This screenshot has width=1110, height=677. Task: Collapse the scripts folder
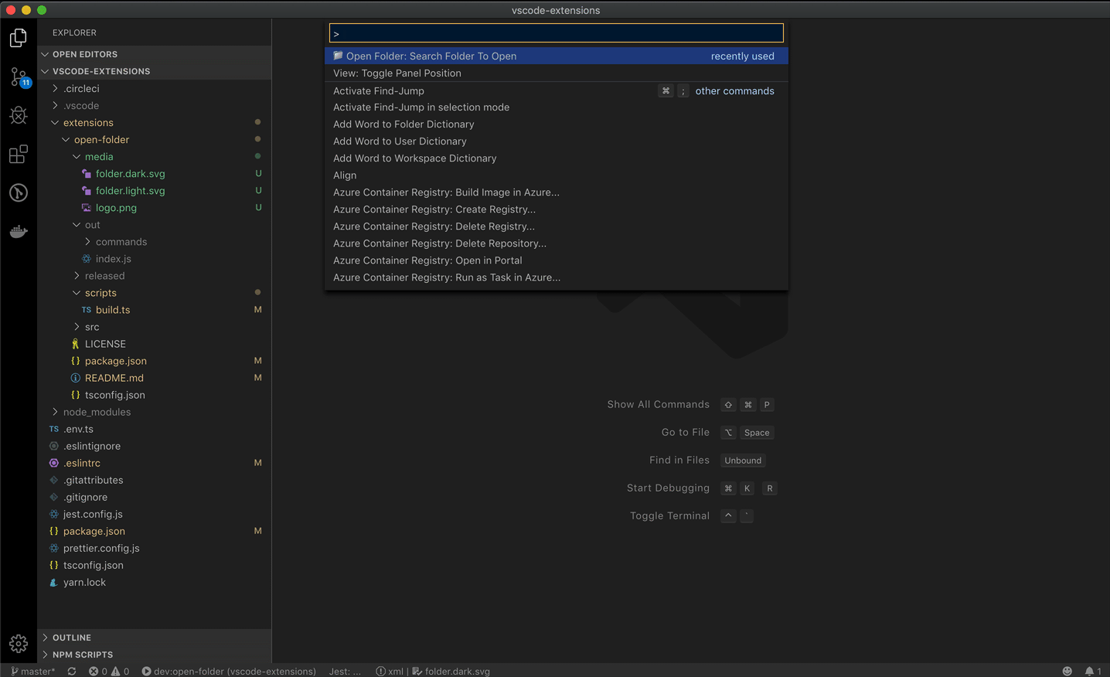point(155,293)
